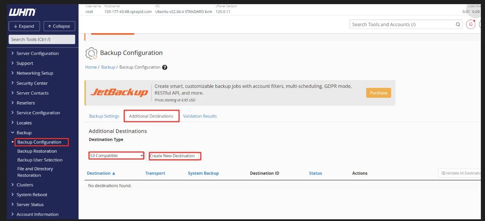The image size is (485, 221).
Task: Open Backup Configuration in sidebar
Action: point(39,142)
